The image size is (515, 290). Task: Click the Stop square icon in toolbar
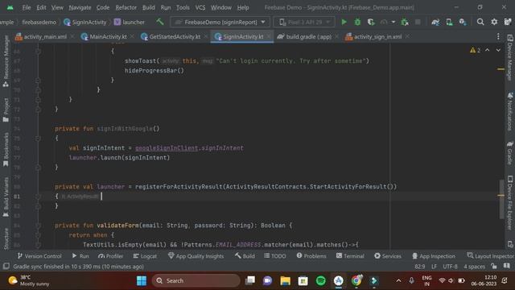point(418,22)
